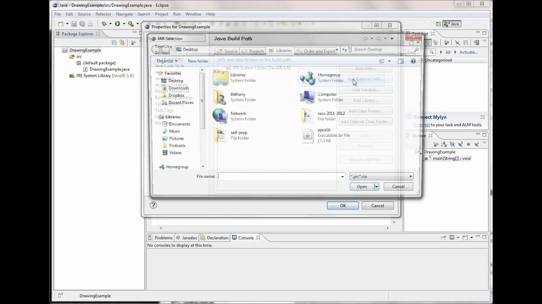This screenshot has width=542, height=304.
Task: Click the Display Selected Console icon
Action: pyautogui.click(x=452, y=237)
